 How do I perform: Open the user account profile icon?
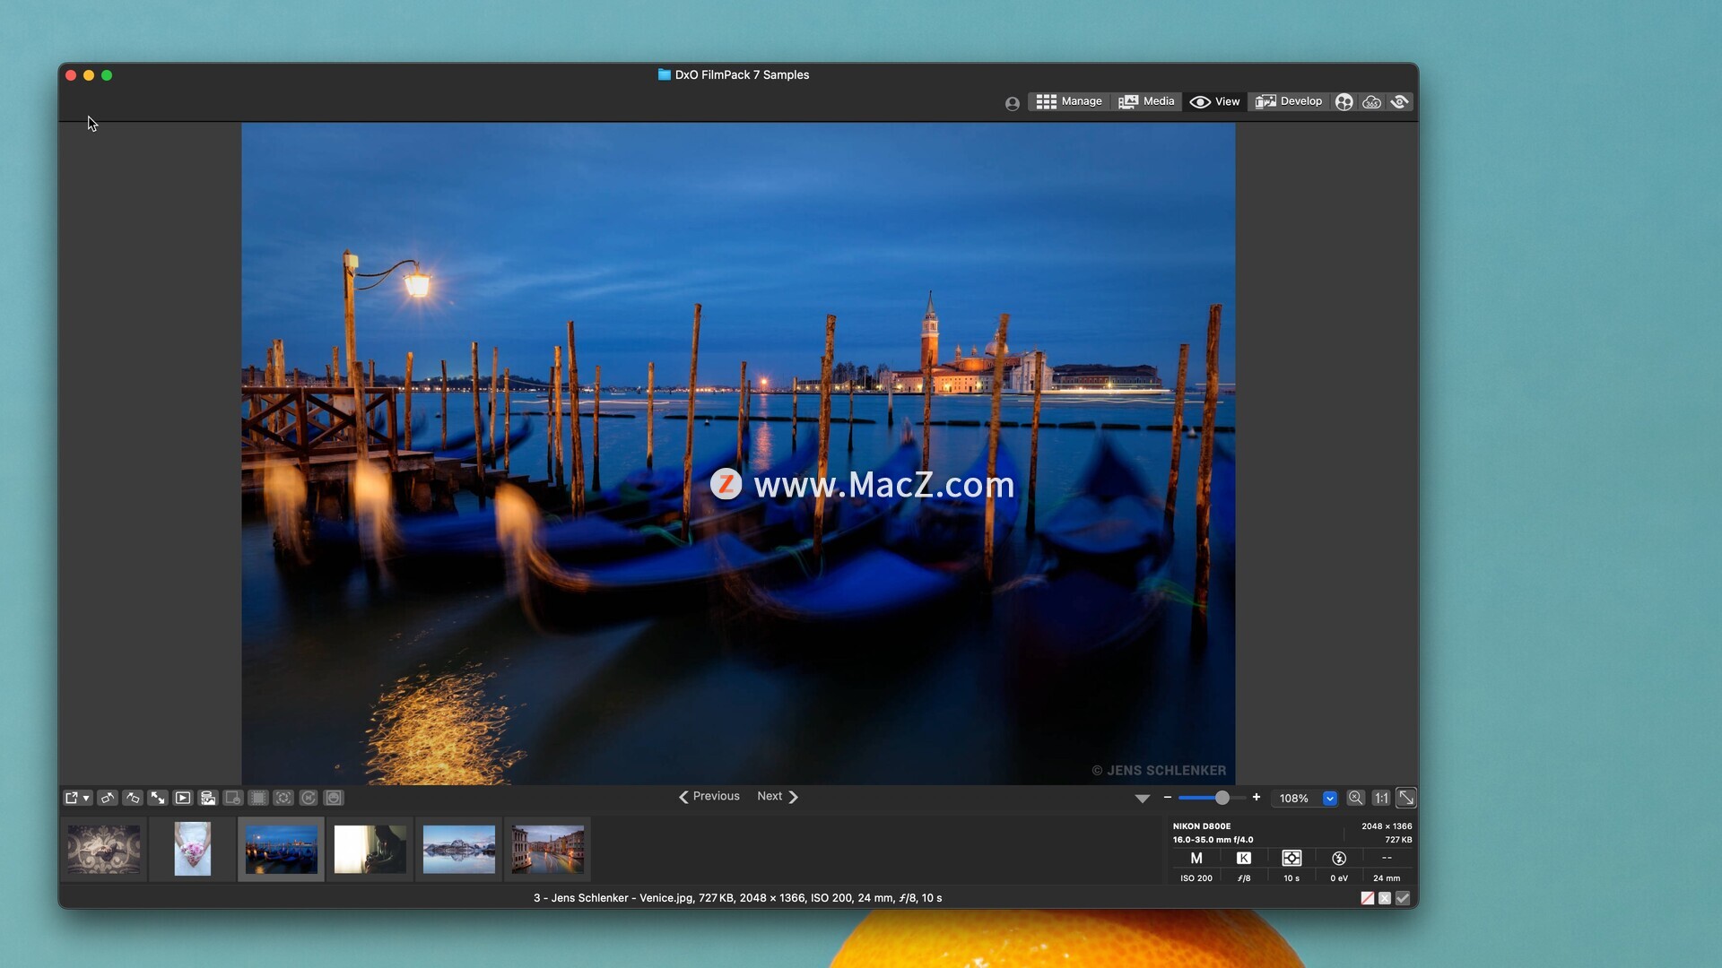point(1013,104)
